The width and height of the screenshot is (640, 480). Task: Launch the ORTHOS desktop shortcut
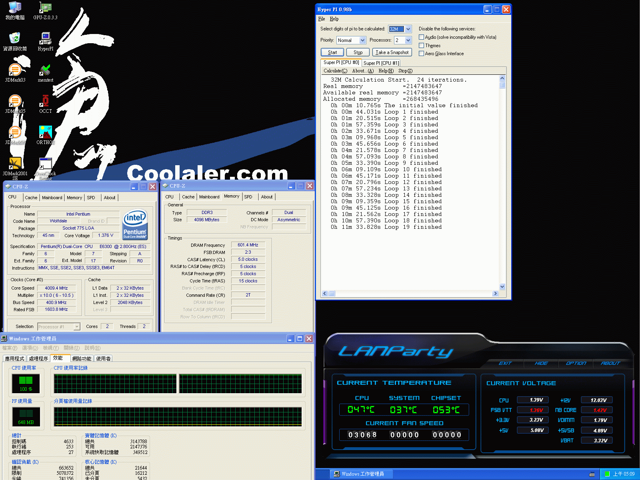tap(45, 136)
